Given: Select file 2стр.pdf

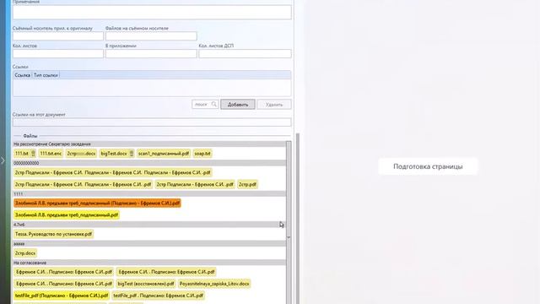Looking at the screenshot, I should (247, 184).
